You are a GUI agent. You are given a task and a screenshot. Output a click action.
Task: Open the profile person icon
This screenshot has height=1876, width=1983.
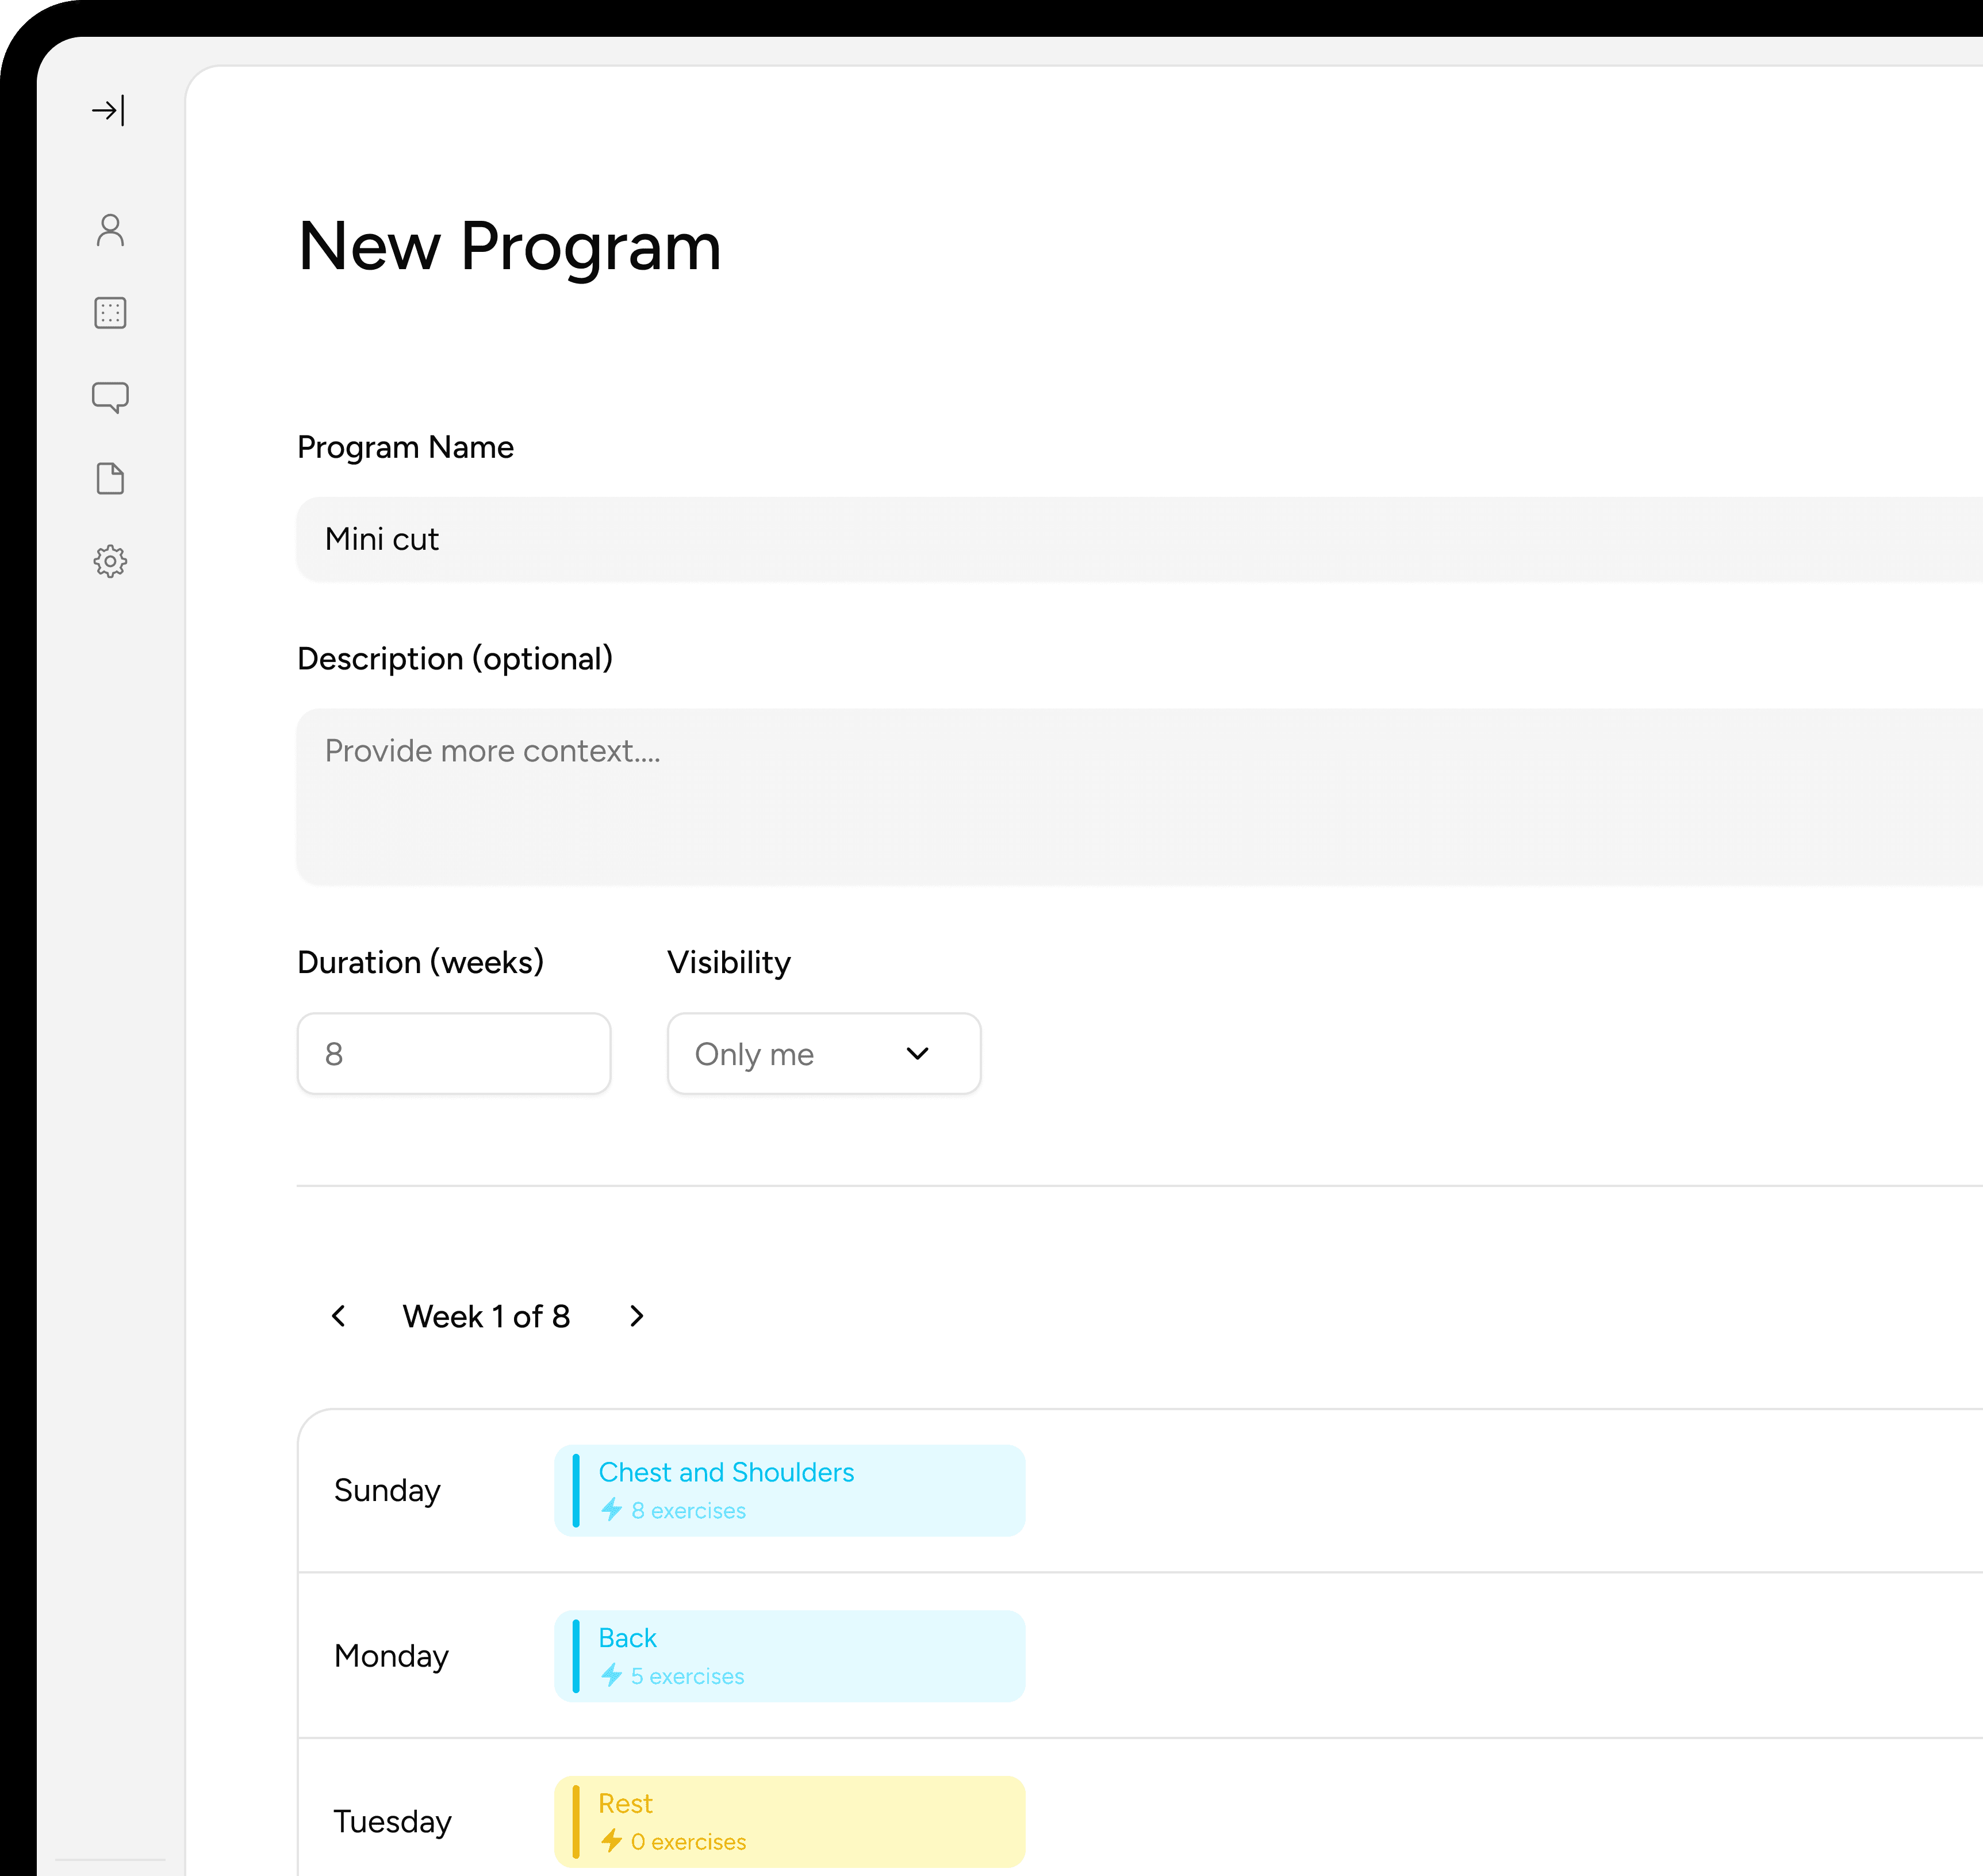coord(110,230)
